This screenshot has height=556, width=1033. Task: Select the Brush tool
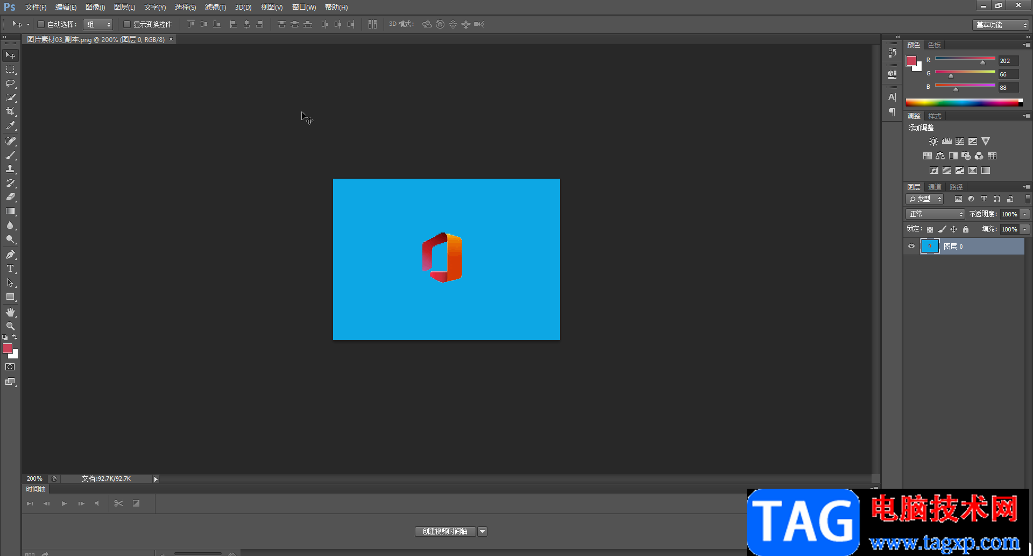pos(10,155)
